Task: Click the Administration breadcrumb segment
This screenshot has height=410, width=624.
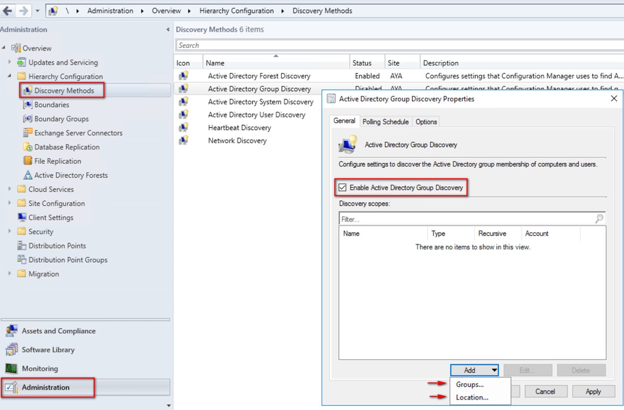Action: 112,11
